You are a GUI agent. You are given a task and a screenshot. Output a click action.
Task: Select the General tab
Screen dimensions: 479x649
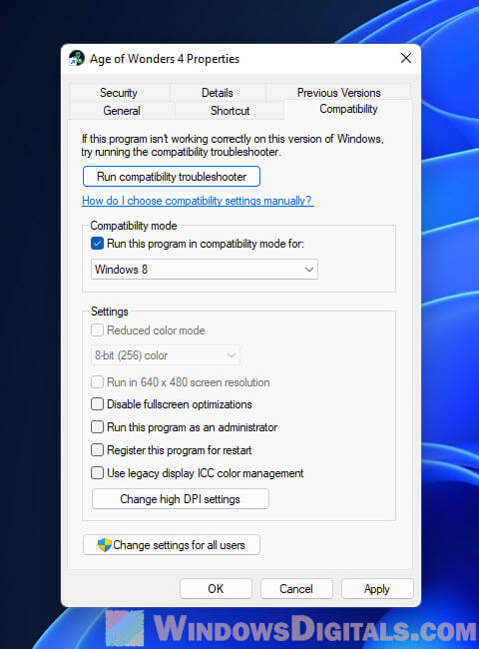click(x=122, y=111)
